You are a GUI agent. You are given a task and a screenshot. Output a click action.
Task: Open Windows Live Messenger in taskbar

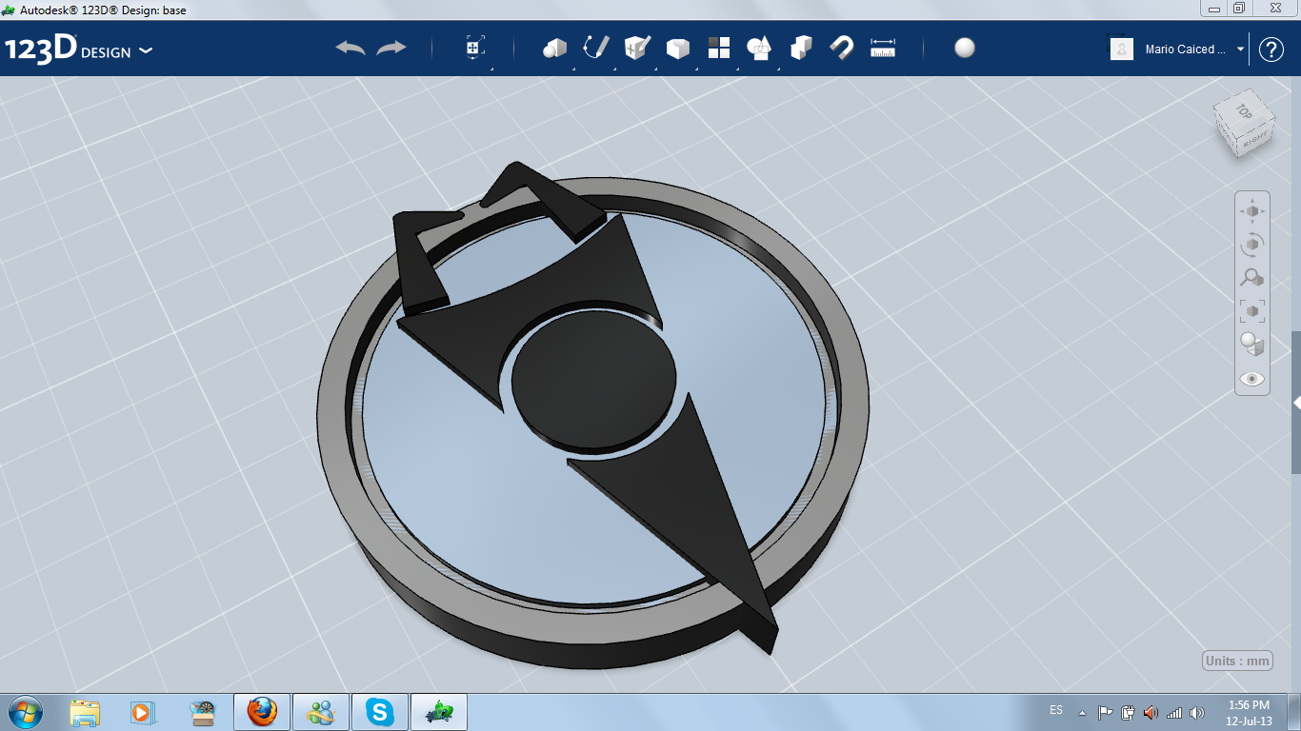pos(320,712)
